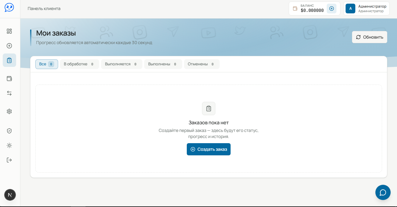This screenshot has height=207, width=397.
Task: Open the chat support bubble button
Action: 383,192
